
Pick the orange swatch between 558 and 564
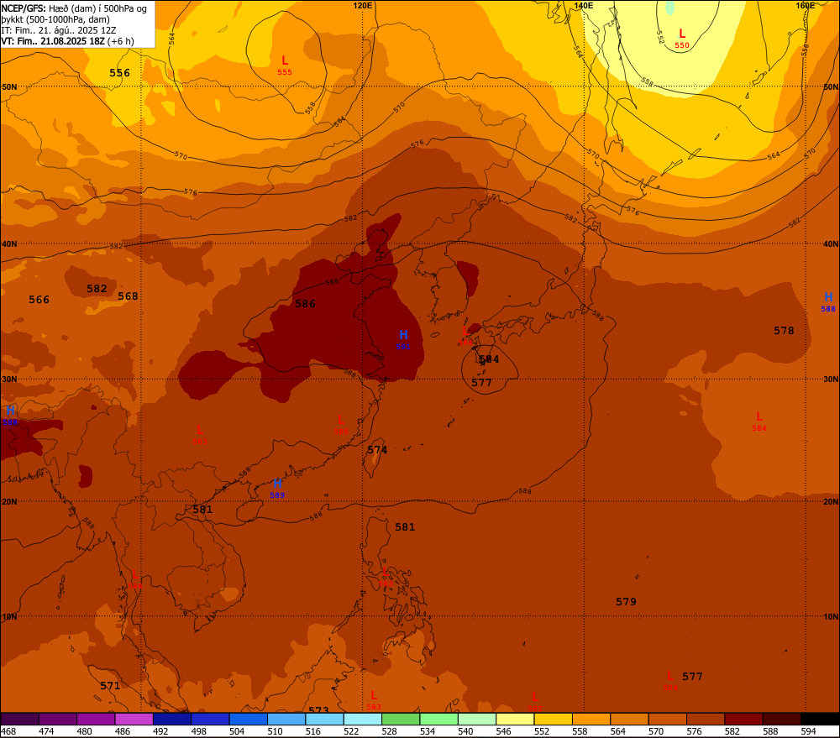[x=591, y=719]
